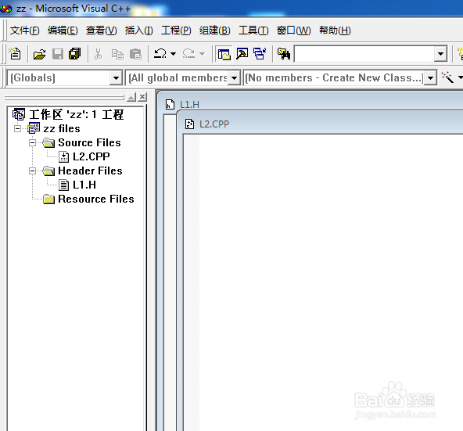
Task: Toggle the Output window icon
Action: pos(242,54)
